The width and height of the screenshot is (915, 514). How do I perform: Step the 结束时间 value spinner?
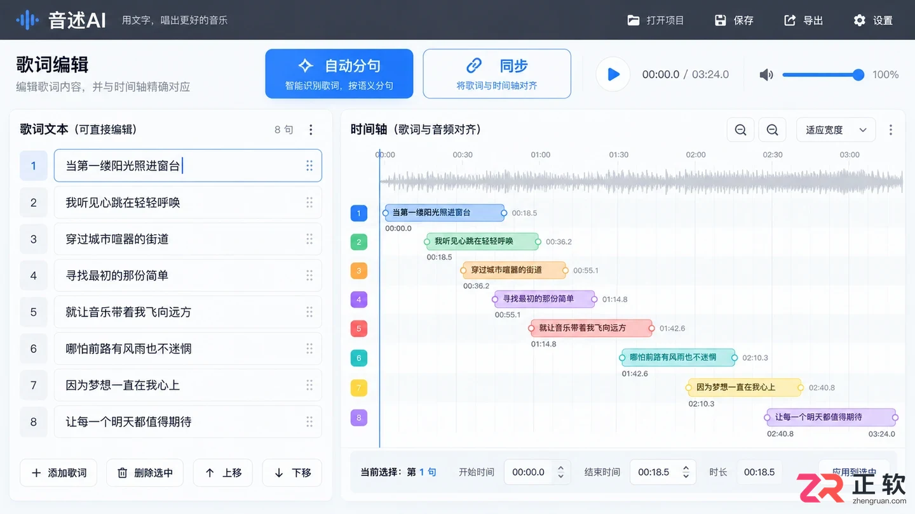tap(686, 472)
